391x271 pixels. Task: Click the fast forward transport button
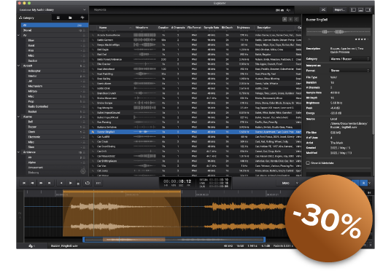coord(41,183)
